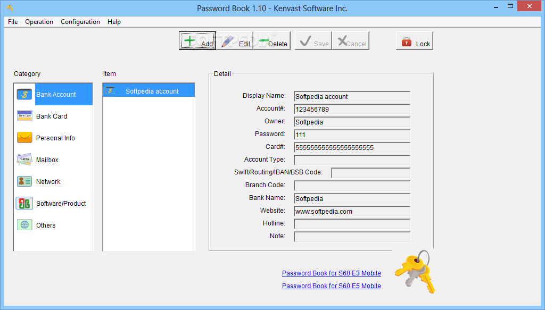Select the Bank Account category icon
The image size is (545, 310).
[x=24, y=94]
